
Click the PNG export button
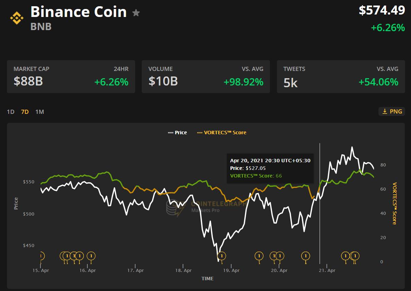coord(392,111)
